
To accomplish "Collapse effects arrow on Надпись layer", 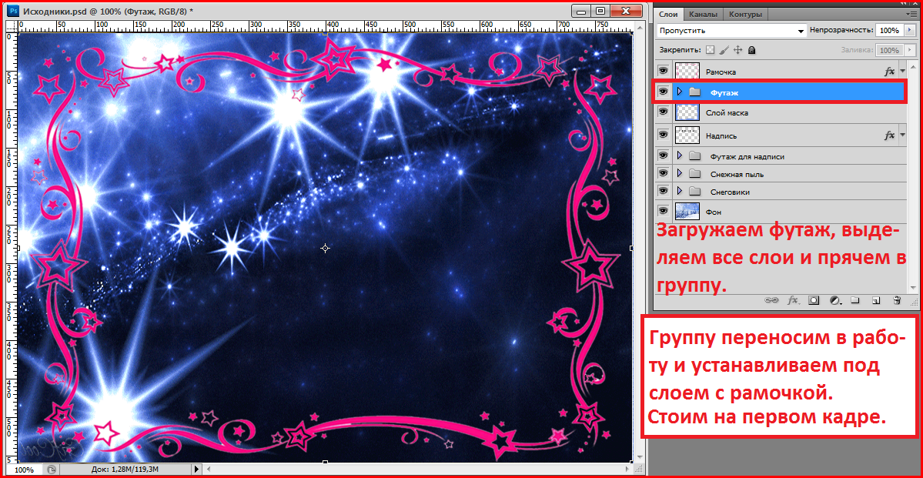I will pos(903,135).
